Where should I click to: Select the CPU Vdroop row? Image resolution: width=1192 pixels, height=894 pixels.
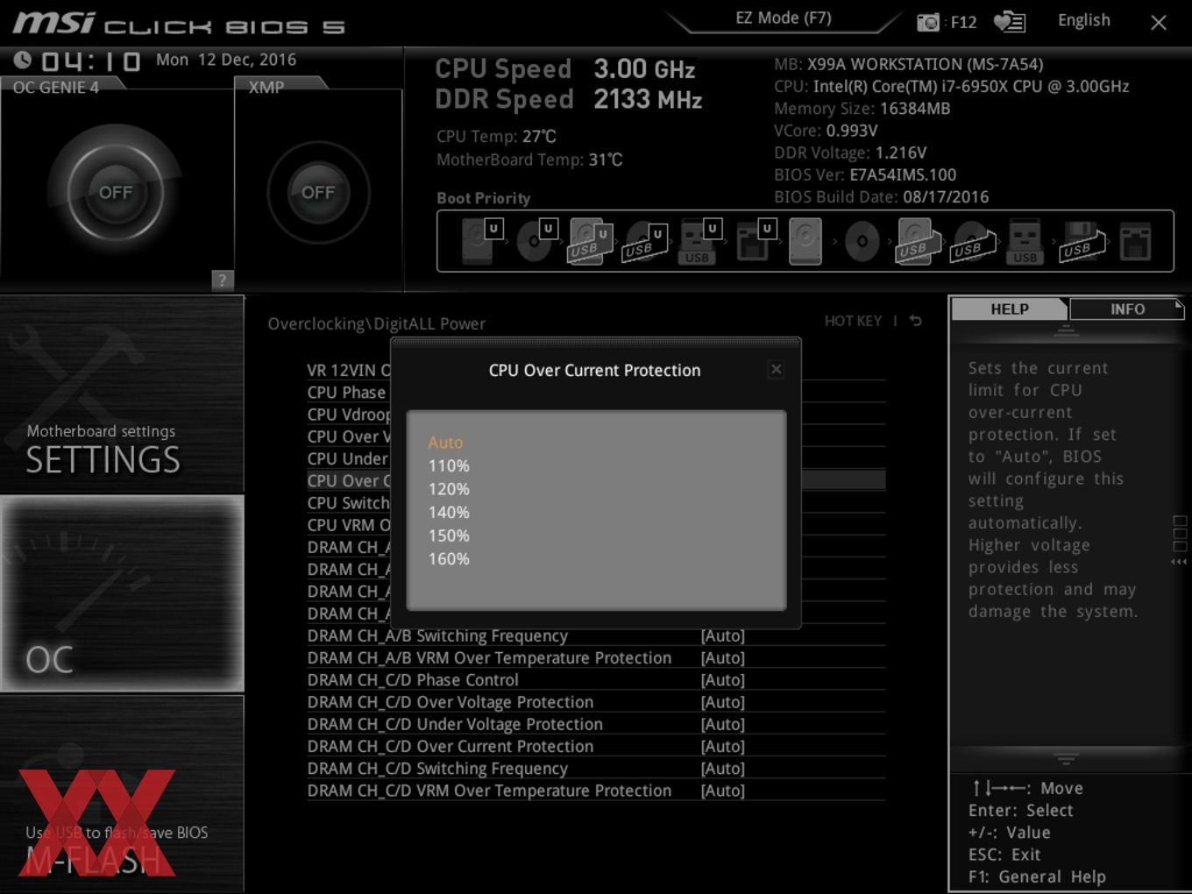pyautogui.click(x=349, y=415)
